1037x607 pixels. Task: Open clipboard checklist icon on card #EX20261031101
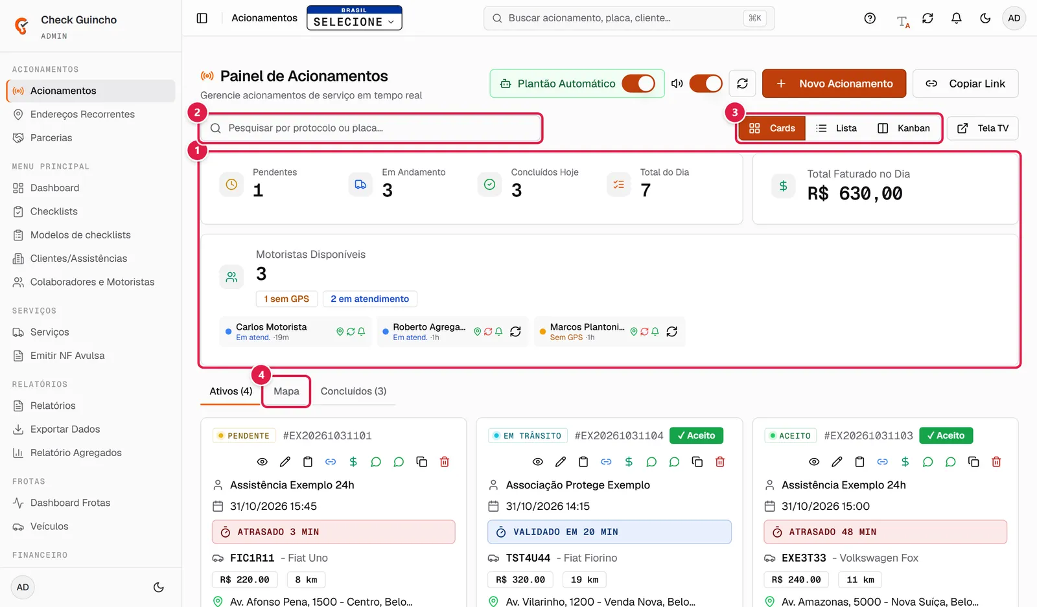click(308, 462)
